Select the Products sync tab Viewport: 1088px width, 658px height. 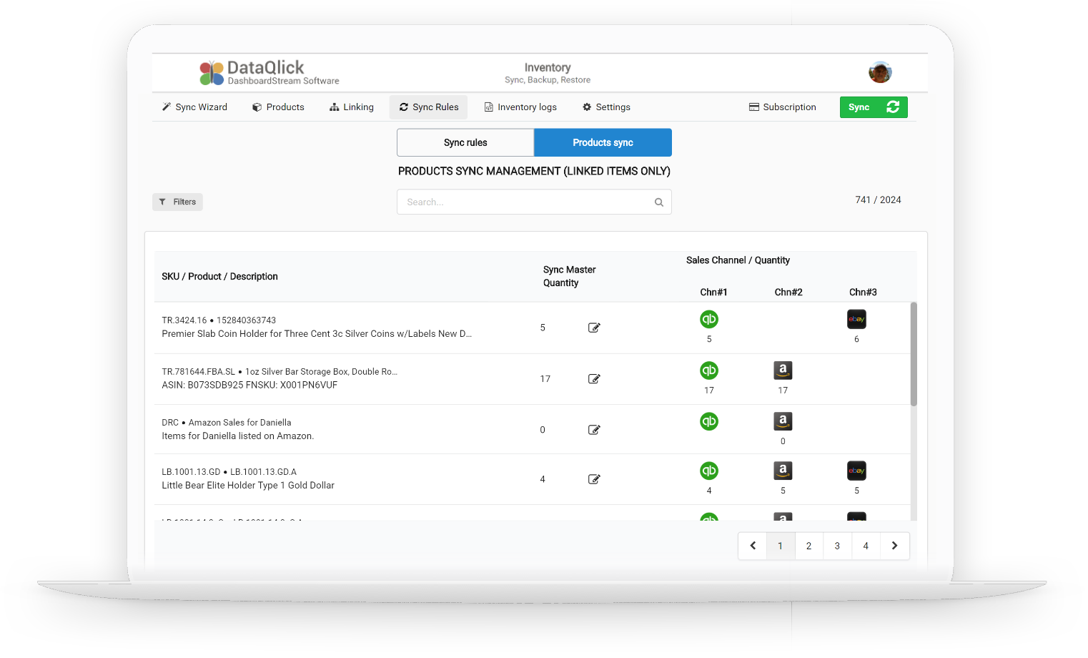point(603,142)
